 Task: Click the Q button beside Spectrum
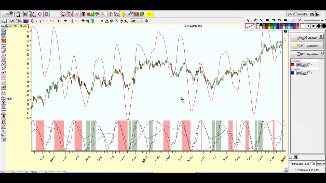[321, 37]
